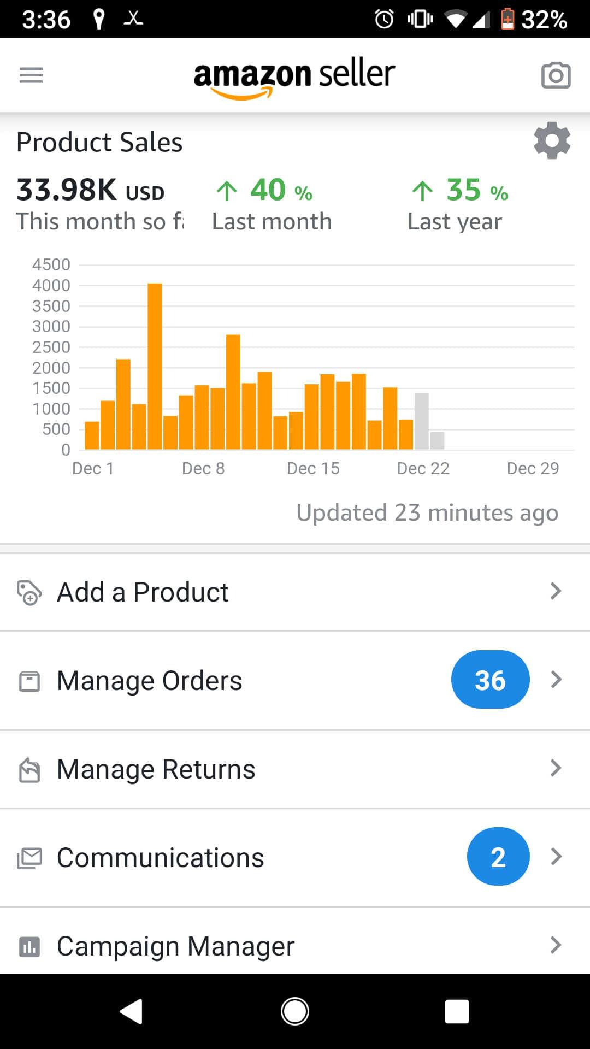Expand the Manage Orders chevron
This screenshot has width=590, height=1049.
coord(556,680)
